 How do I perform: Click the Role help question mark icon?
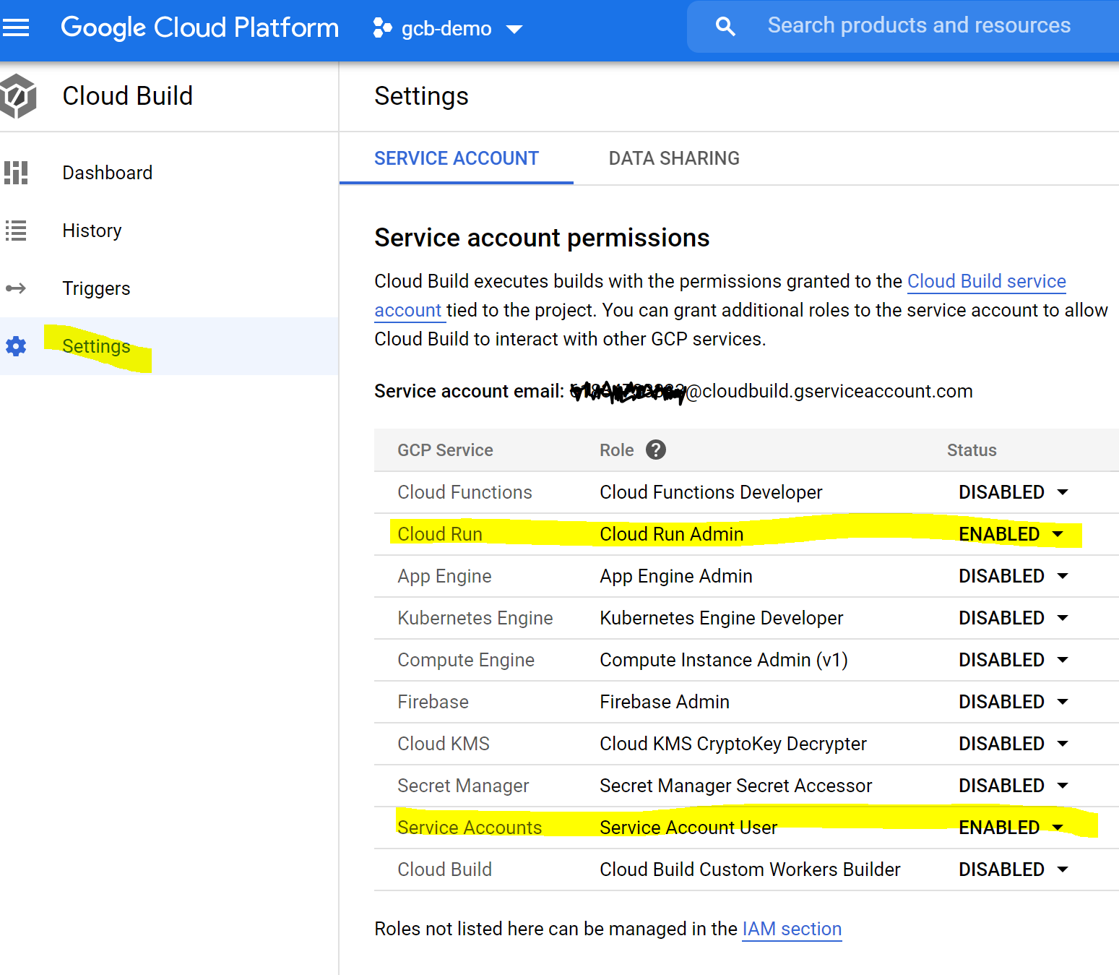tap(656, 450)
